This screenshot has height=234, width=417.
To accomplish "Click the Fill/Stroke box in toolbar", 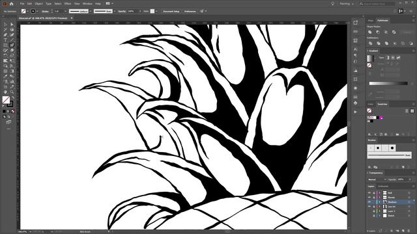I will point(8,101).
